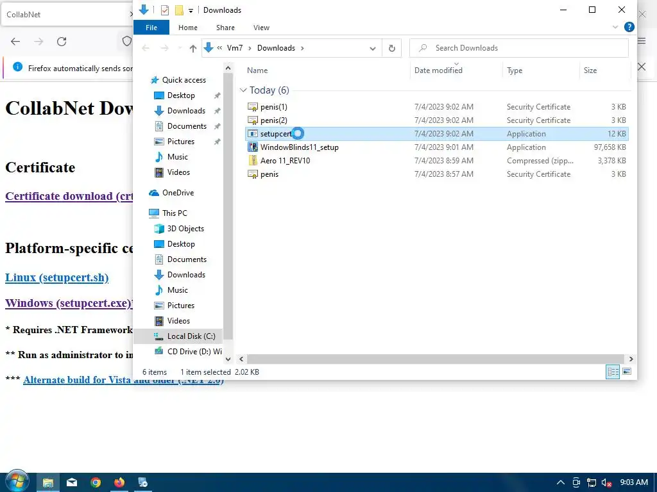The image size is (657, 492).
Task: Switch to Details view layout button
Action: tap(613, 372)
